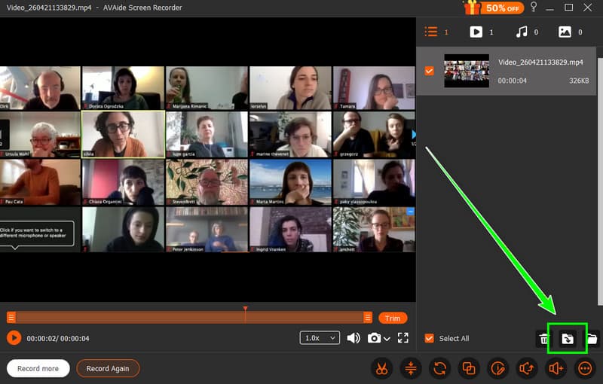Open the more tools ellipsis icon
The height and width of the screenshot is (384, 603).
tap(584, 368)
